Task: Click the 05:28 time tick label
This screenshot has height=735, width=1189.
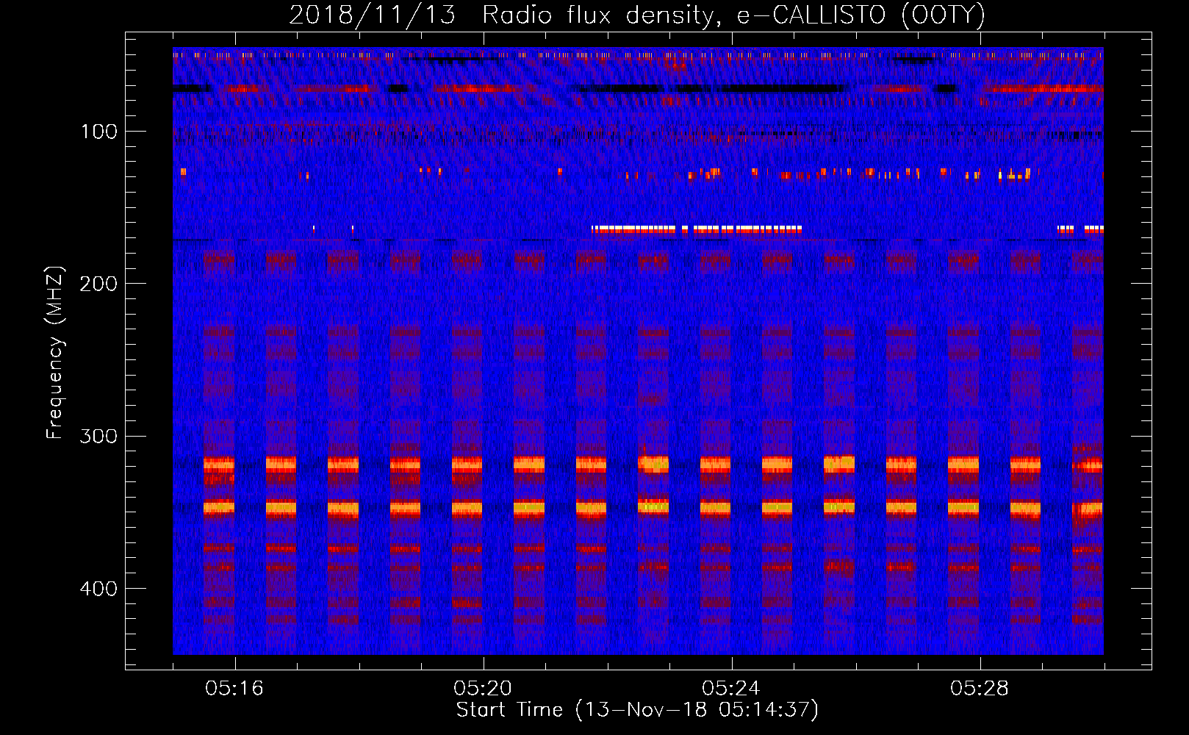Action: (x=980, y=689)
